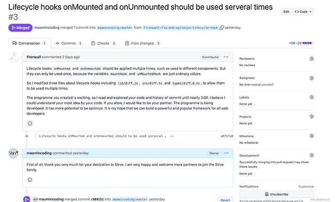Add emoji reaction to maomincoding's comment

pyautogui.click(x=30, y=180)
